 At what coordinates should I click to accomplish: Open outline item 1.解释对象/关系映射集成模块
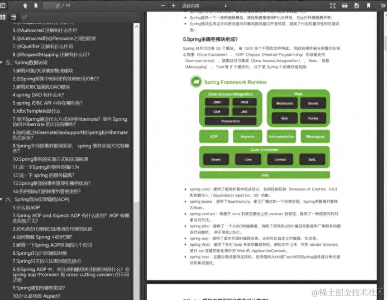point(42,70)
